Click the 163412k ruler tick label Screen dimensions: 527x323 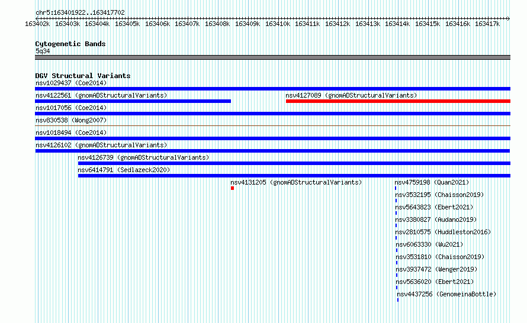pos(338,24)
